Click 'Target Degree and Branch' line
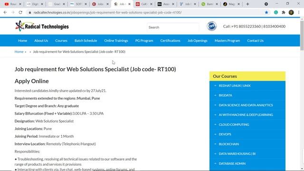Image resolution: width=304 pixels, height=171 pixels. coord(47,106)
